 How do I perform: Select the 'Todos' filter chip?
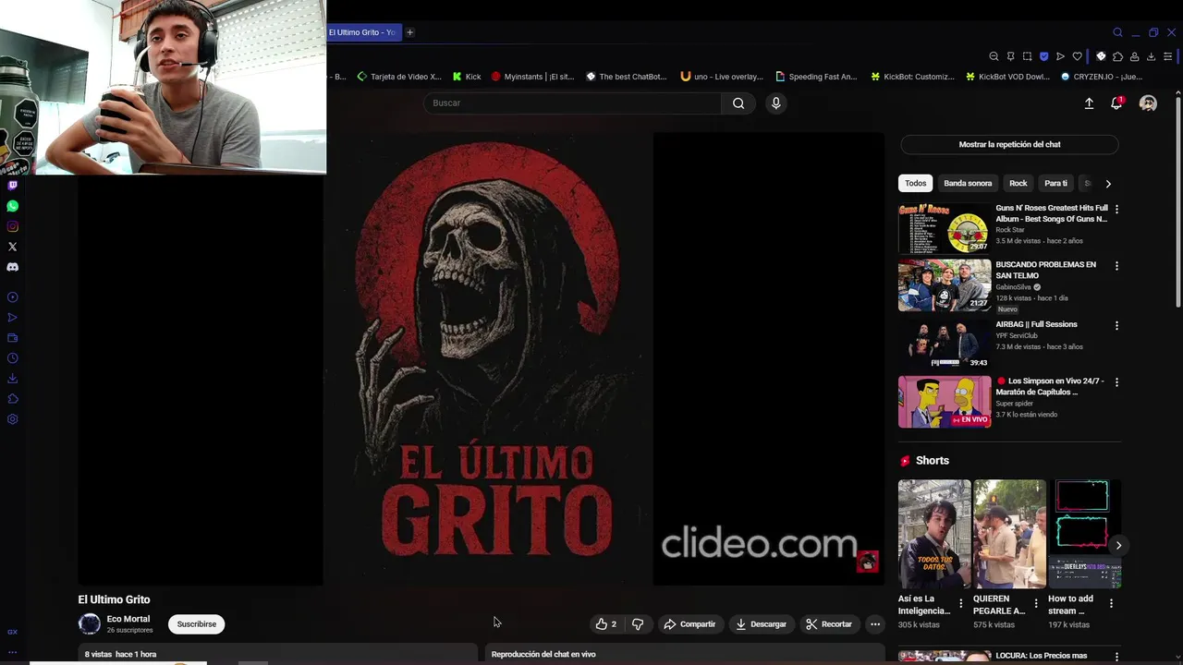point(915,183)
